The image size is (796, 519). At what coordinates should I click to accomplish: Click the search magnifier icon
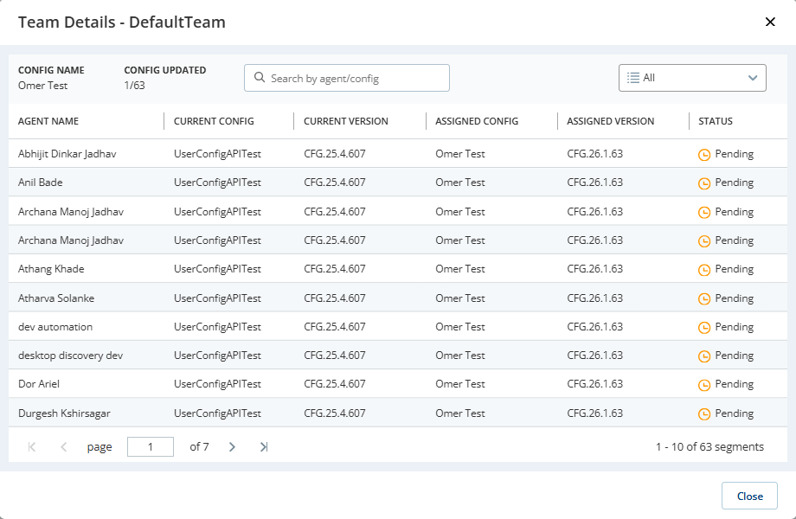260,78
